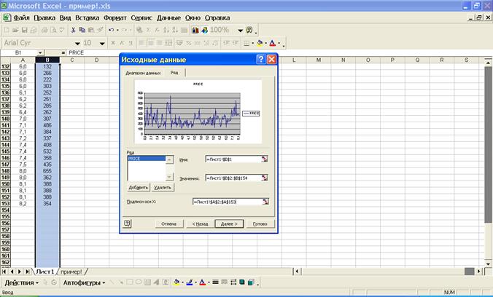Viewport: 493px width, 297px height.
Task: Open the formatting toolbar Fill Color dropdown arrow
Action: tap(265, 43)
